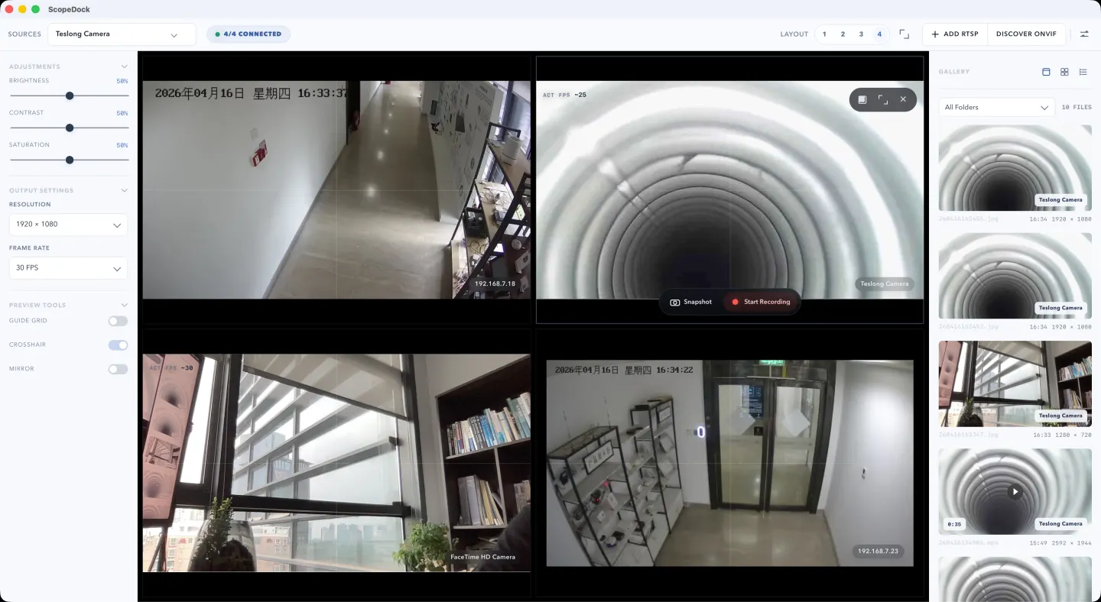
Task: Switch gallery to grid view icon
Action: 1064,72
